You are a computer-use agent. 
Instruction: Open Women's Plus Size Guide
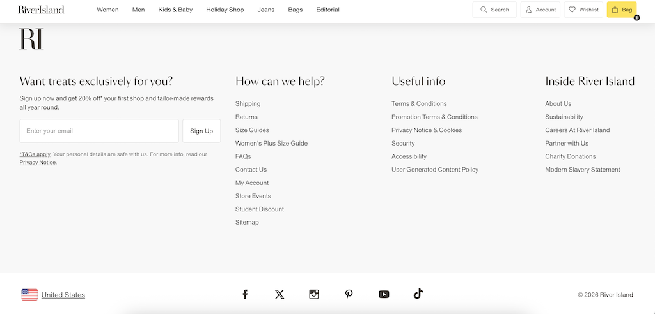271,144
